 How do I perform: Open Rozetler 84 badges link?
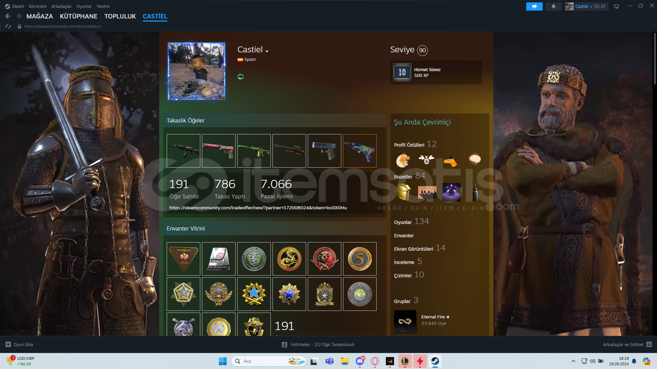click(x=409, y=176)
